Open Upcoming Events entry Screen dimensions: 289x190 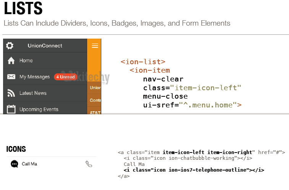pyautogui.click(x=39, y=109)
